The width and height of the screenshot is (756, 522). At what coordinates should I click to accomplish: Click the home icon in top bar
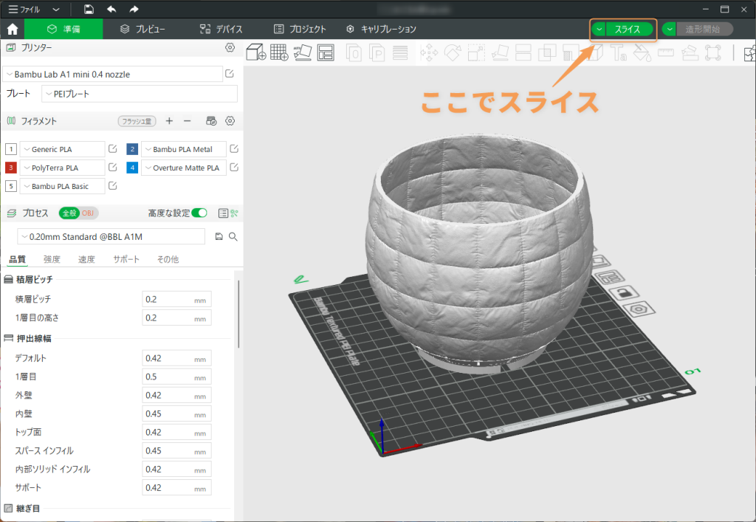(12, 30)
